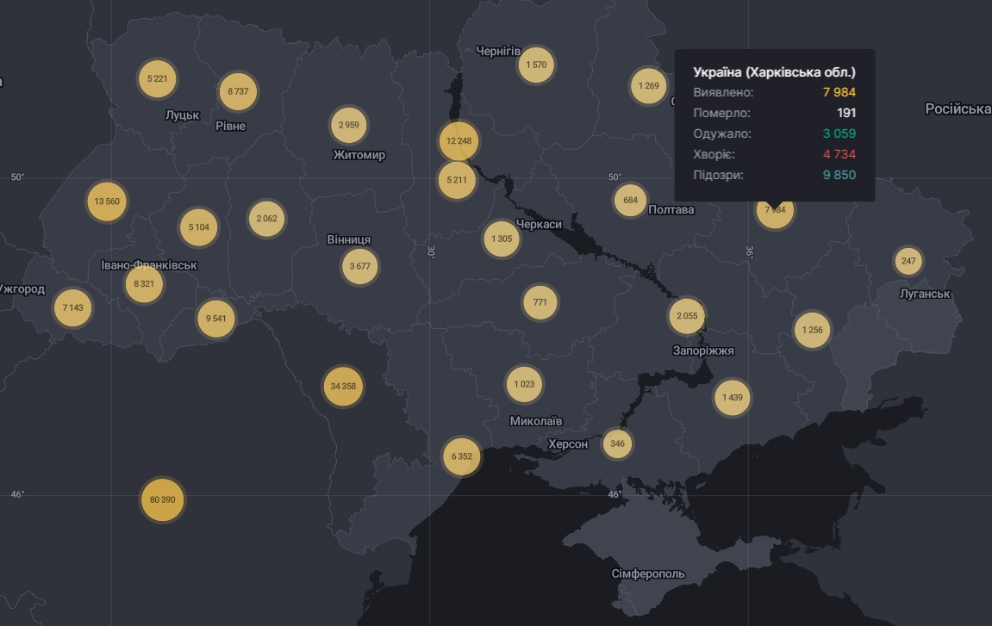Open the 34 358 cases marker
This screenshot has height=626, width=992.
pos(343,386)
